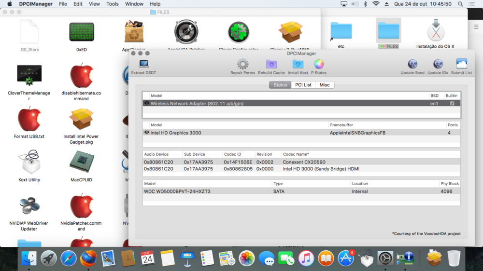Click the Update IDs icon
Viewport: 483px width, 271px height.
(x=438, y=65)
